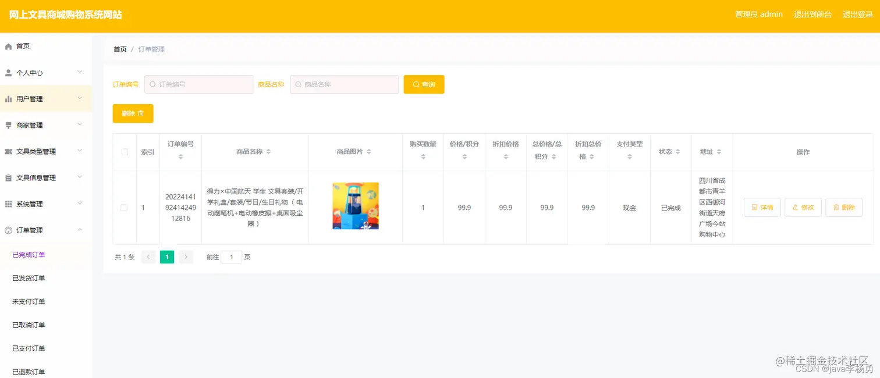Click the bar chart icon beside 用户管理
The height and width of the screenshot is (378, 880).
(8, 99)
